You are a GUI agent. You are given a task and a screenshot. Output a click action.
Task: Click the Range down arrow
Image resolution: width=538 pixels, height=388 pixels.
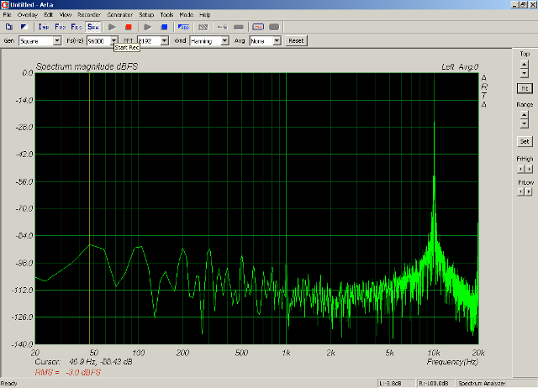[x=524, y=123]
